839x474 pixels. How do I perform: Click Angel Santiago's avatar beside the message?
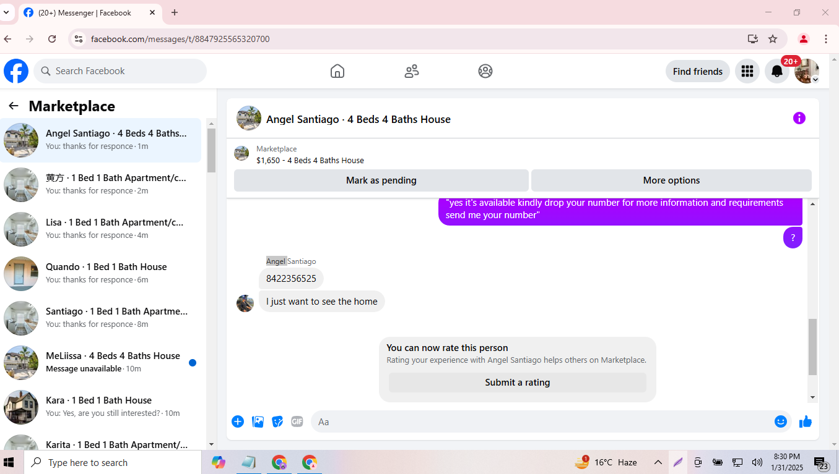pyautogui.click(x=245, y=303)
